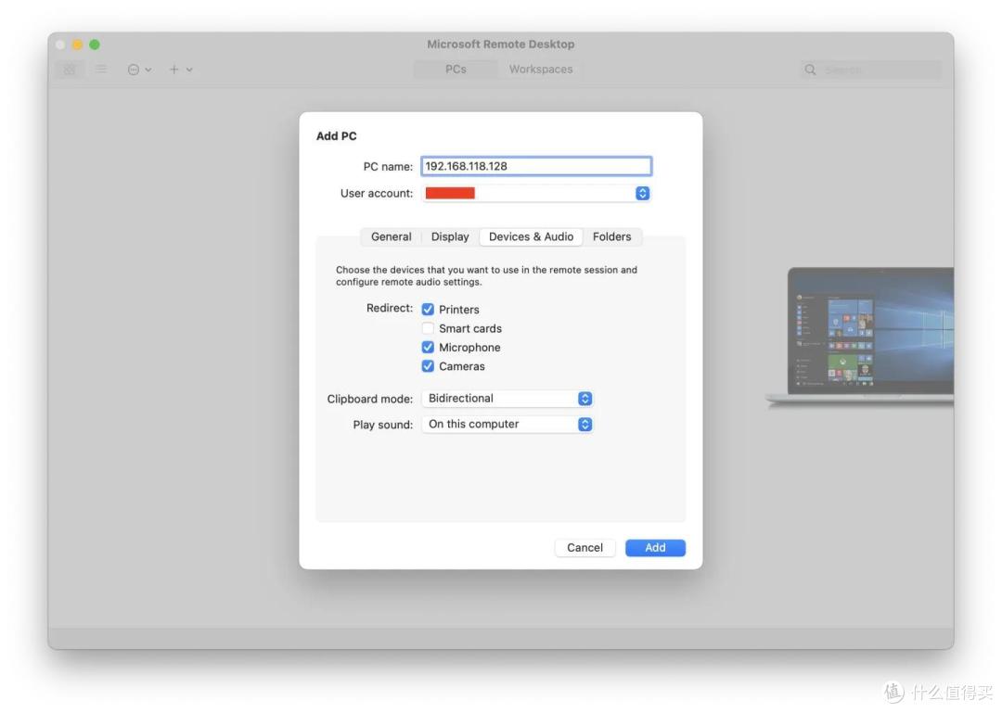Switch to the Folders tab

(x=611, y=236)
